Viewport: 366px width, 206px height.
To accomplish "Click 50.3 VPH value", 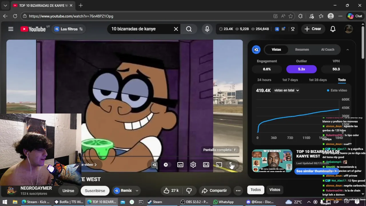I will (x=336, y=69).
